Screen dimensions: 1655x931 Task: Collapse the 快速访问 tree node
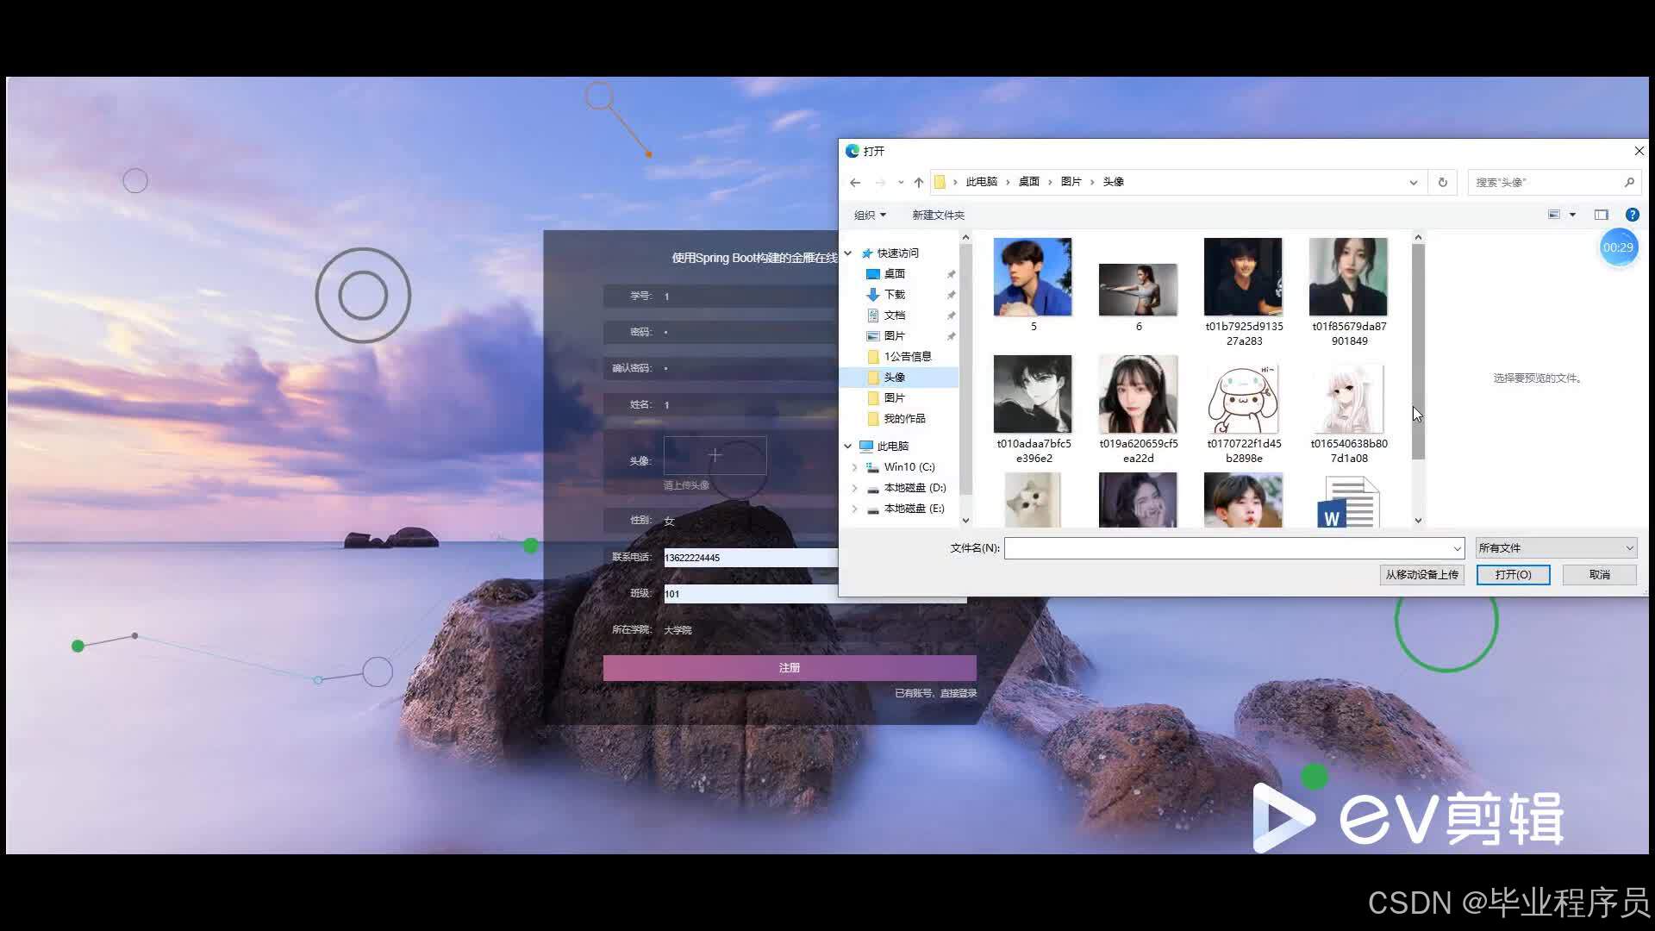pyautogui.click(x=848, y=253)
